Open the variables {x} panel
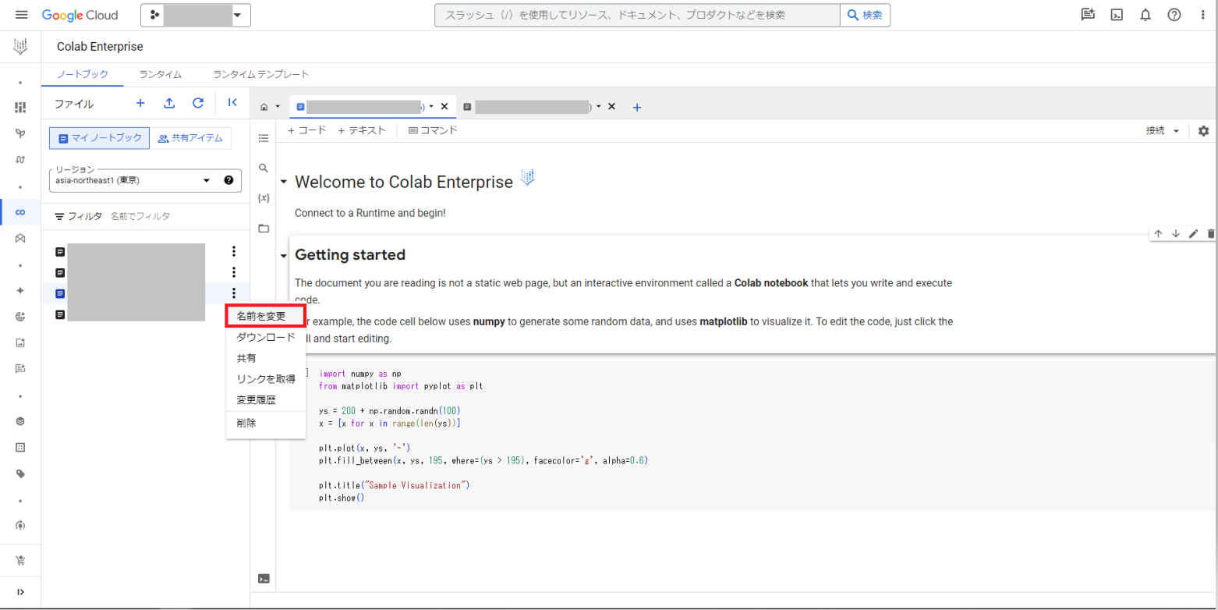Image resolution: width=1218 pixels, height=610 pixels. [264, 198]
